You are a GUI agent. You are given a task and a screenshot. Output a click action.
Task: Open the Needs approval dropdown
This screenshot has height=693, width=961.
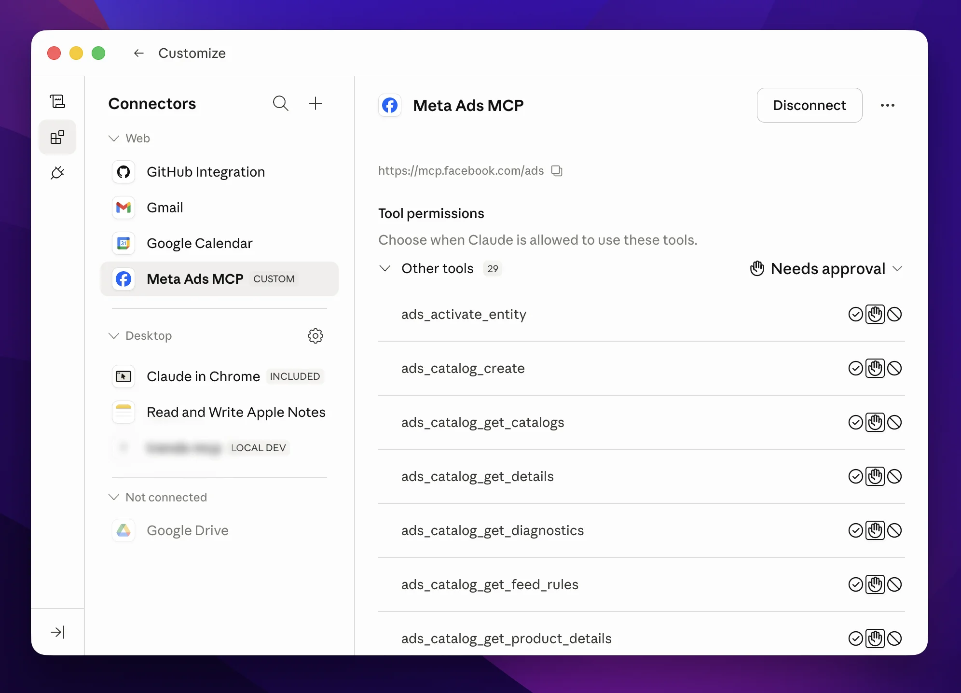click(826, 268)
